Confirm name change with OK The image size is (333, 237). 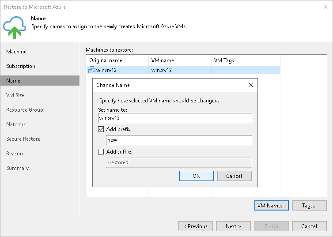(197, 176)
